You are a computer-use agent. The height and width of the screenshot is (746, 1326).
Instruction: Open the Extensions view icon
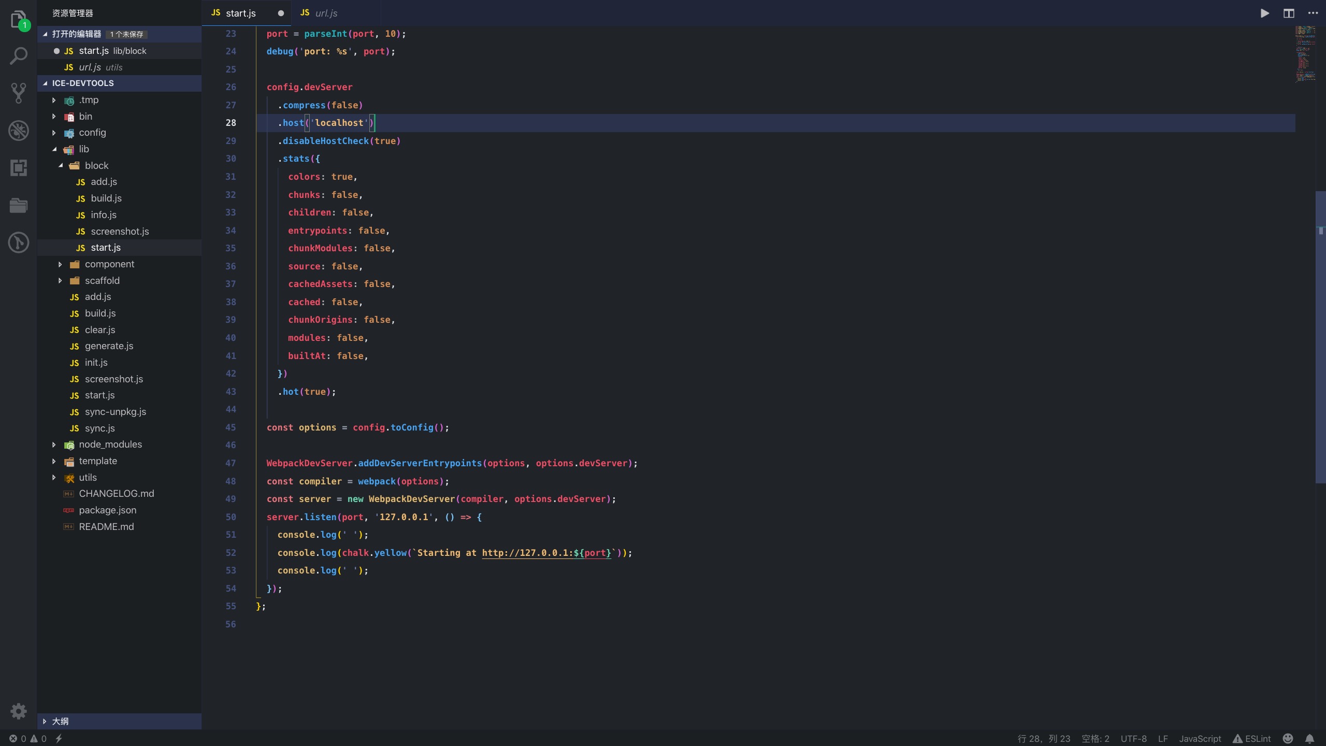pyautogui.click(x=19, y=168)
